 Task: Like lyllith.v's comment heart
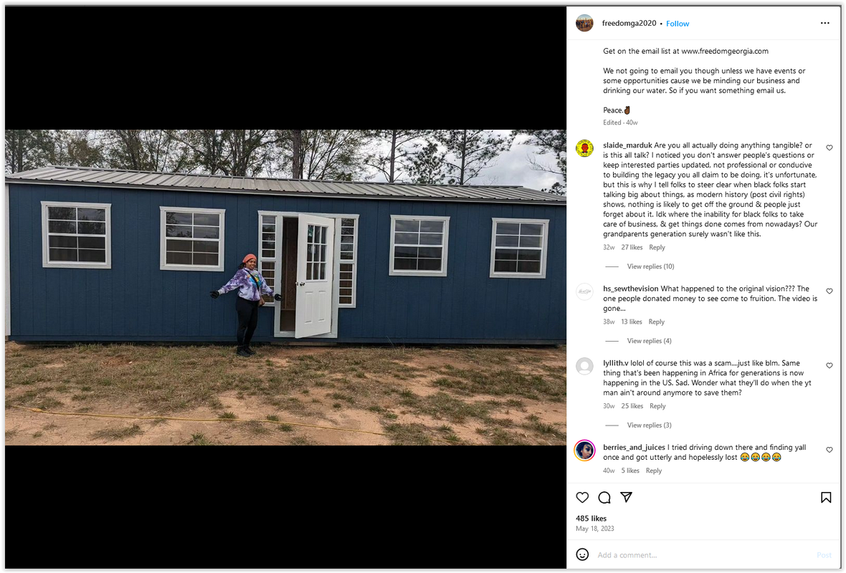point(830,365)
